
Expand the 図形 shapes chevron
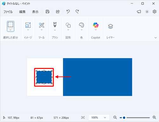(68, 30)
